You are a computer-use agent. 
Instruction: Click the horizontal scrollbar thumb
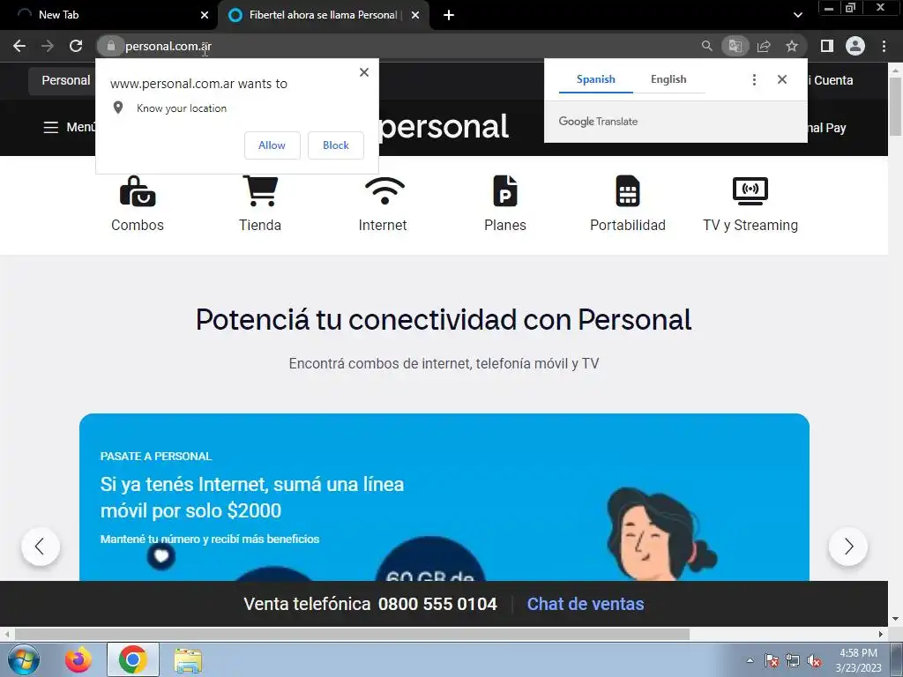(x=352, y=634)
